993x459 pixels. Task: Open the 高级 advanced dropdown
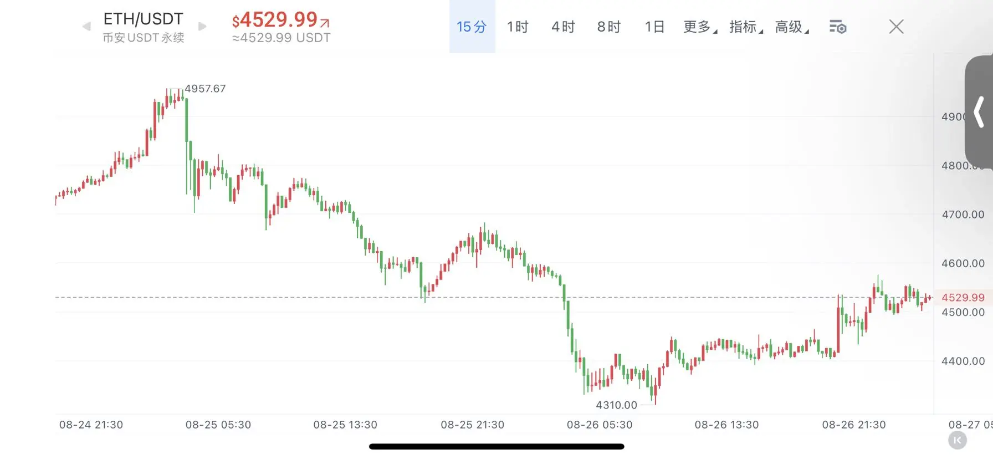(x=792, y=27)
